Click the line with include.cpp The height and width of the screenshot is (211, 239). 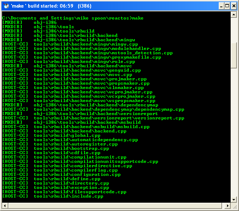pos(53,197)
